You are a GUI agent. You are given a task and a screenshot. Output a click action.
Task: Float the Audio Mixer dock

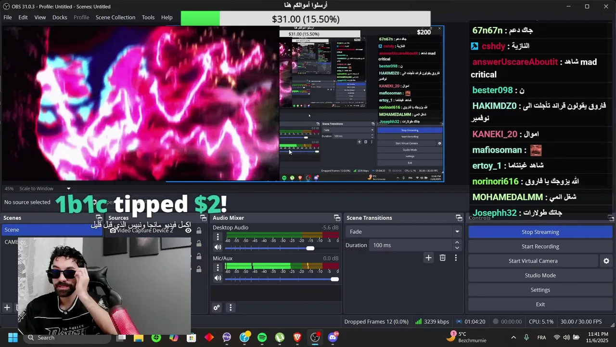[337, 218]
